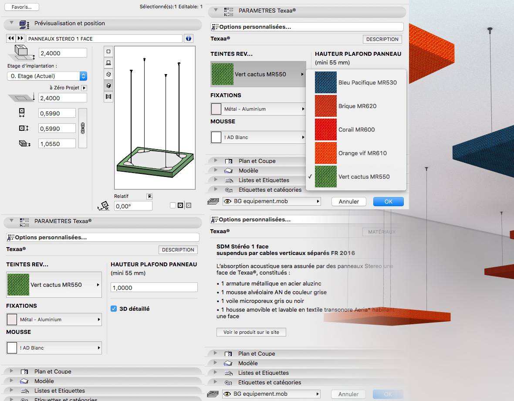Disable the 3D détaillé checkbox
This screenshot has width=514, height=401.
[114, 309]
